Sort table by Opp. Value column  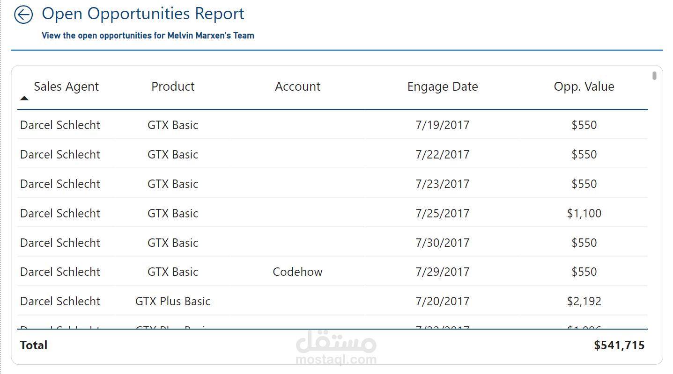pos(584,86)
